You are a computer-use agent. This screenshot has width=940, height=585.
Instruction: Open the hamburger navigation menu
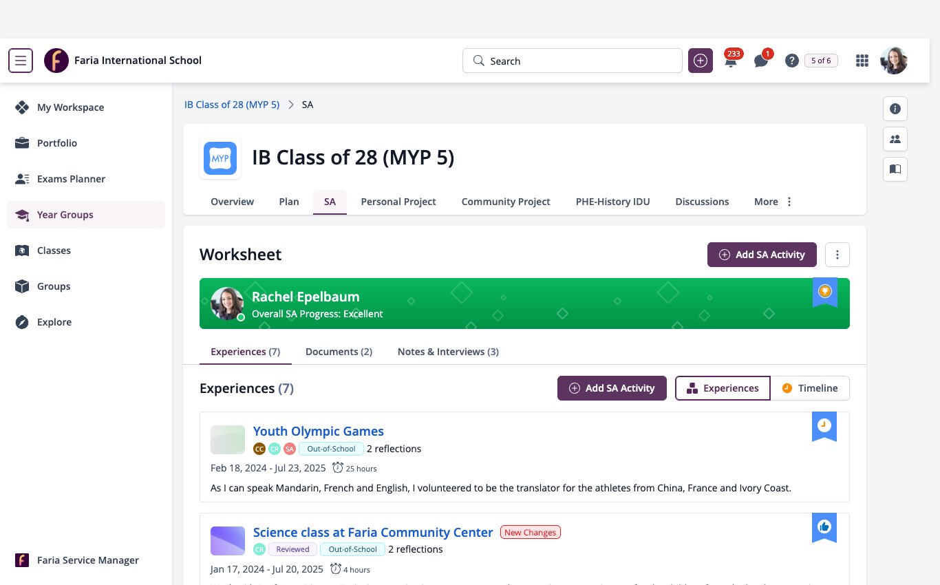coord(21,61)
